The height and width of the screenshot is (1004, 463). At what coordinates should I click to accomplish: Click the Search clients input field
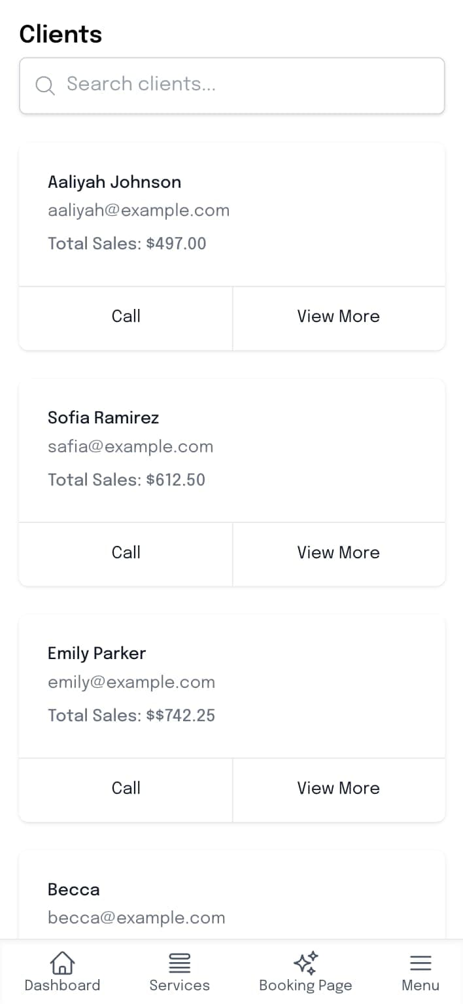(231, 85)
